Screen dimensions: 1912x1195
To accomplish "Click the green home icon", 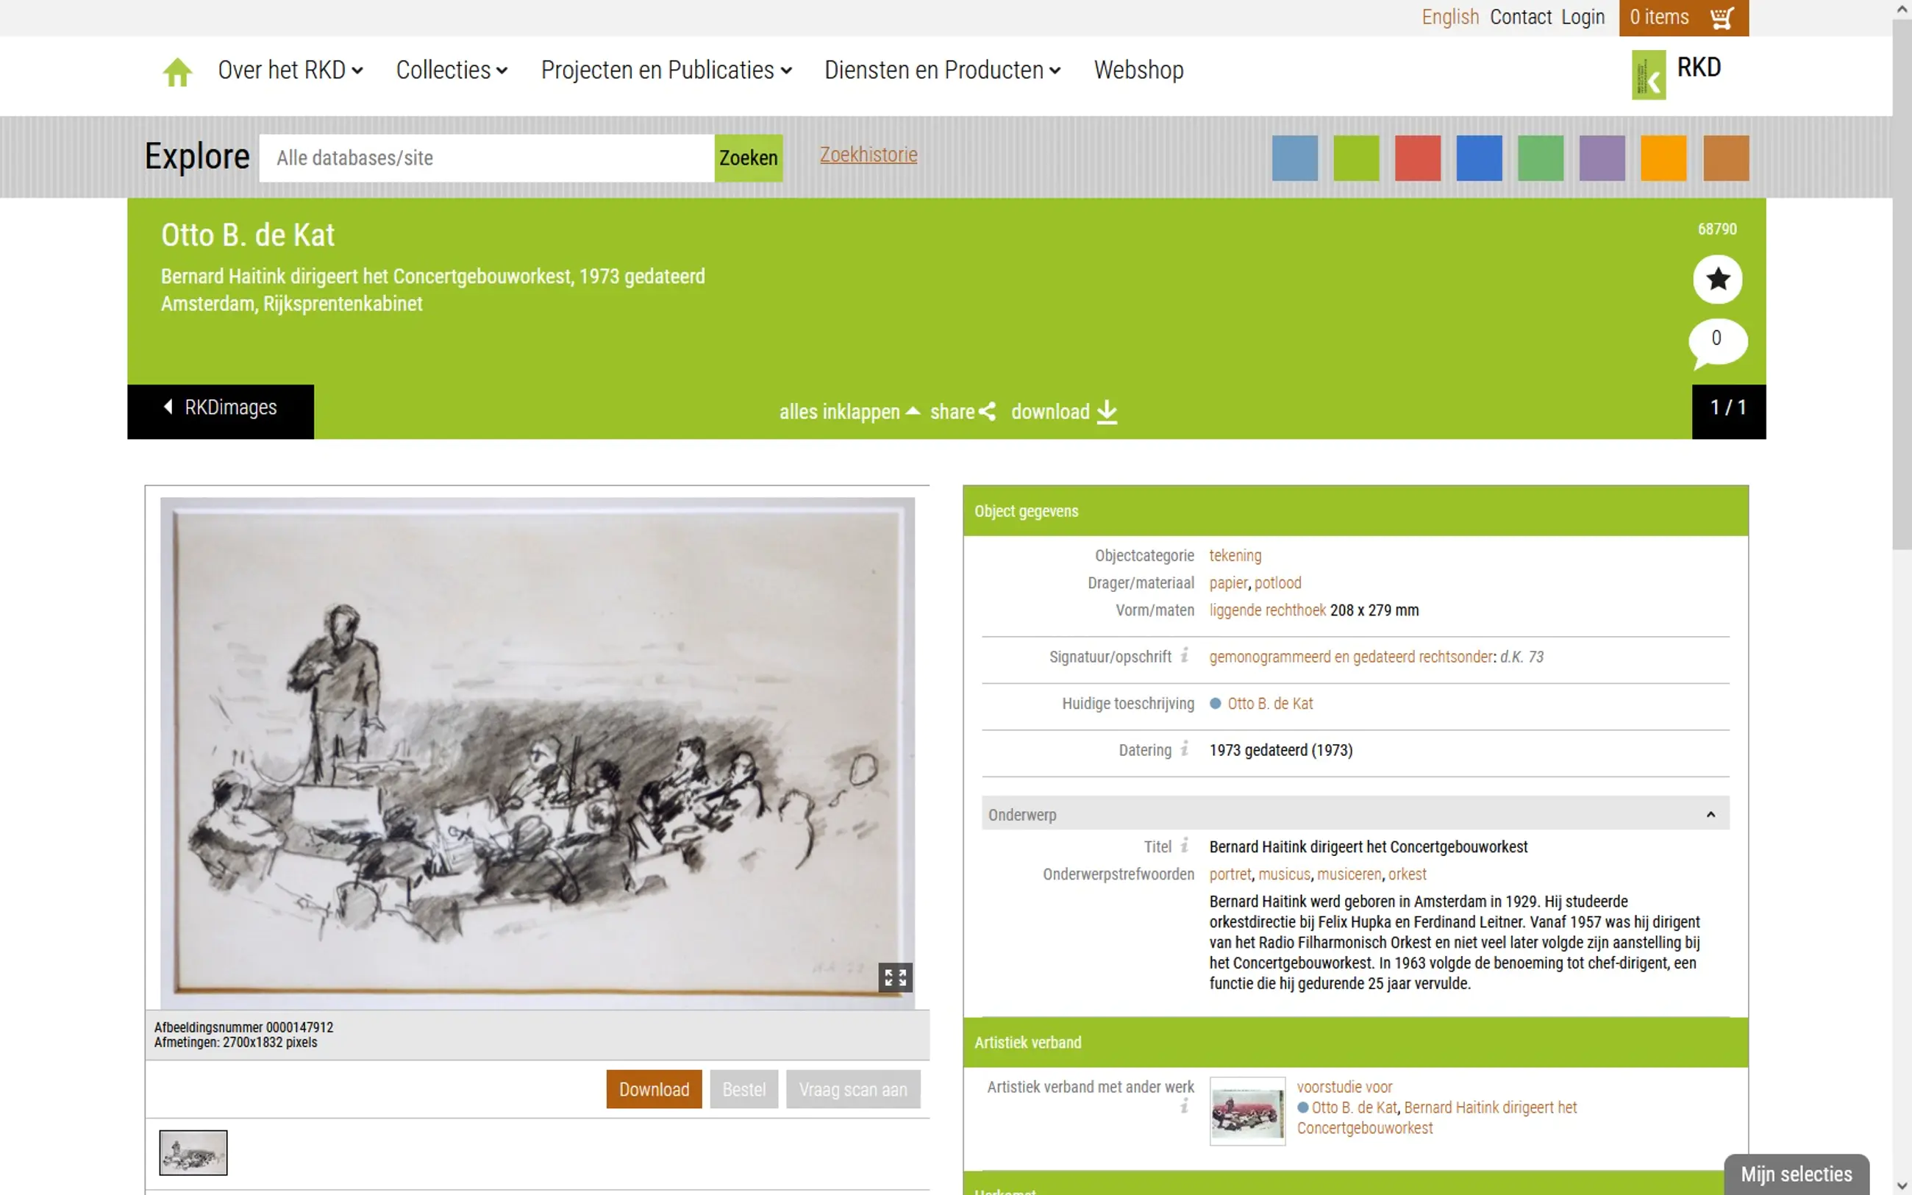I will (177, 72).
